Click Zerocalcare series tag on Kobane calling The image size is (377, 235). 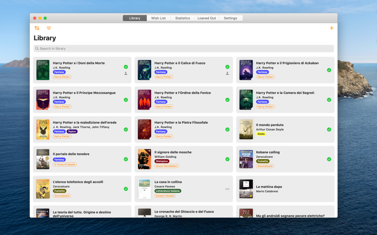[x=265, y=166]
